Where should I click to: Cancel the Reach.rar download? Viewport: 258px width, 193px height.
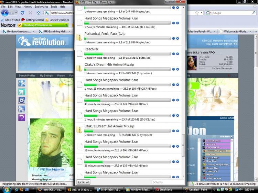tap(178, 54)
